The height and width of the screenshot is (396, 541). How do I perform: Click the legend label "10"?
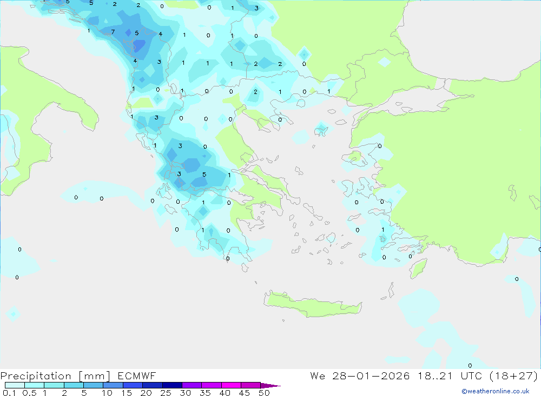point(107,393)
